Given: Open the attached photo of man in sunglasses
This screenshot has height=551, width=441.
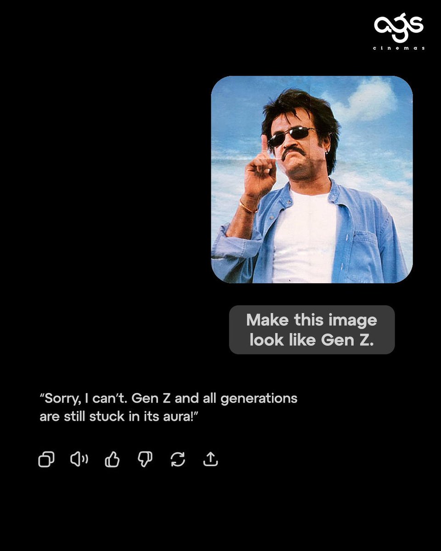Looking at the screenshot, I should tap(312, 180).
